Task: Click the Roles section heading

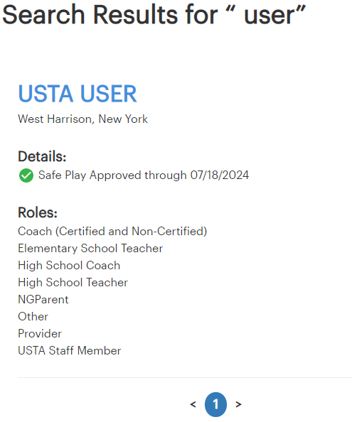Action: (x=38, y=212)
